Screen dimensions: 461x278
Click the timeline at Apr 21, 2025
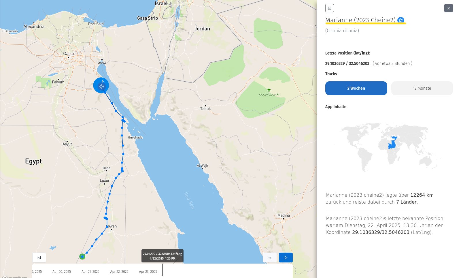(x=90, y=272)
